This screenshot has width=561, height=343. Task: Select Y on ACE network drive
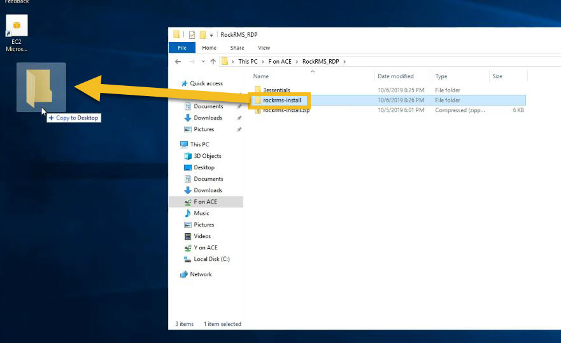[x=206, y=248]
